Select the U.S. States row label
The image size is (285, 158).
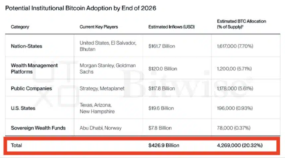point(23,108)
